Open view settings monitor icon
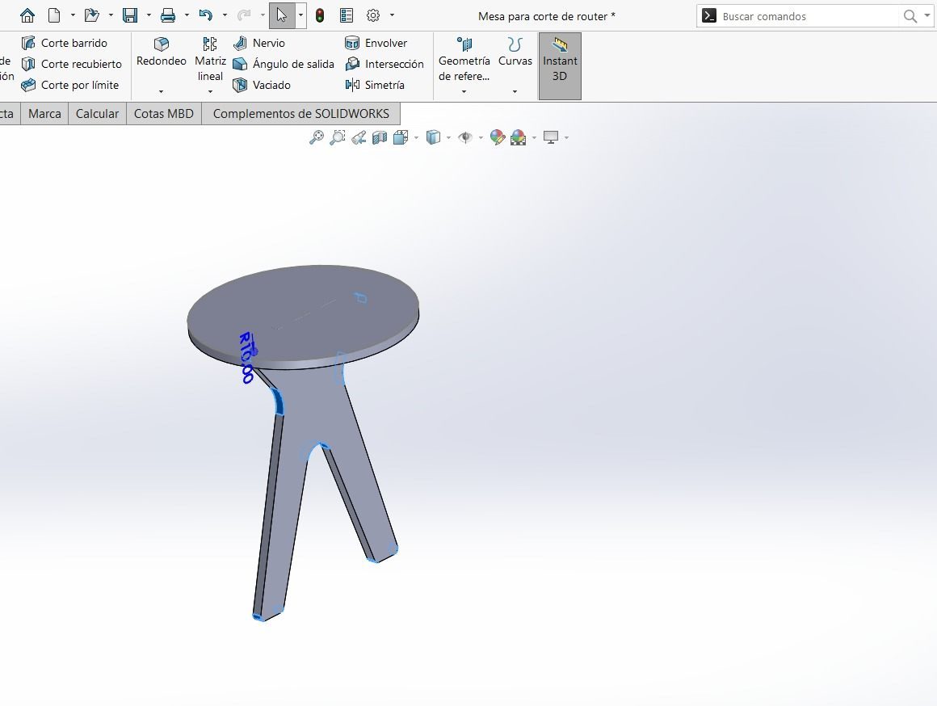 pos(550,137)
